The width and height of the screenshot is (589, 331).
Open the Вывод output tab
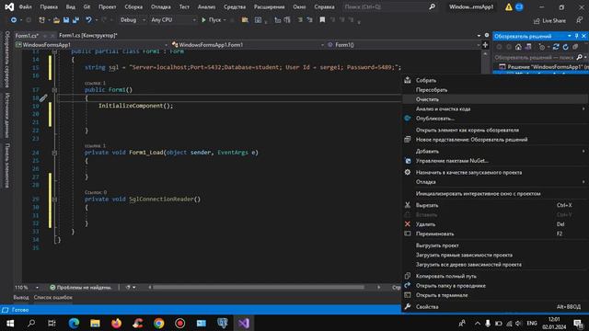(21, 298)
